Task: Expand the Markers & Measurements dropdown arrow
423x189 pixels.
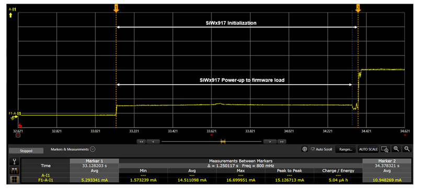Action: tap(93, 149)
